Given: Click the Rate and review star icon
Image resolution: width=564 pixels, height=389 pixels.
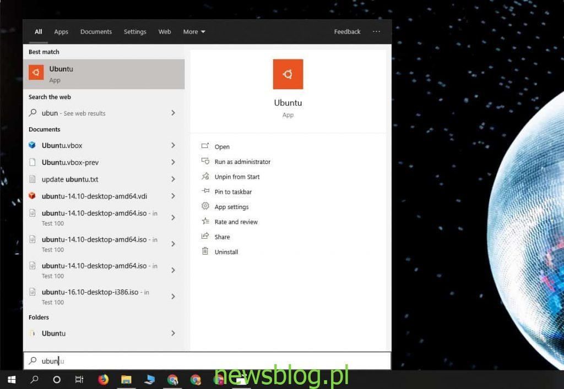Looking at the screenshot, I should (x=205, y=222).
